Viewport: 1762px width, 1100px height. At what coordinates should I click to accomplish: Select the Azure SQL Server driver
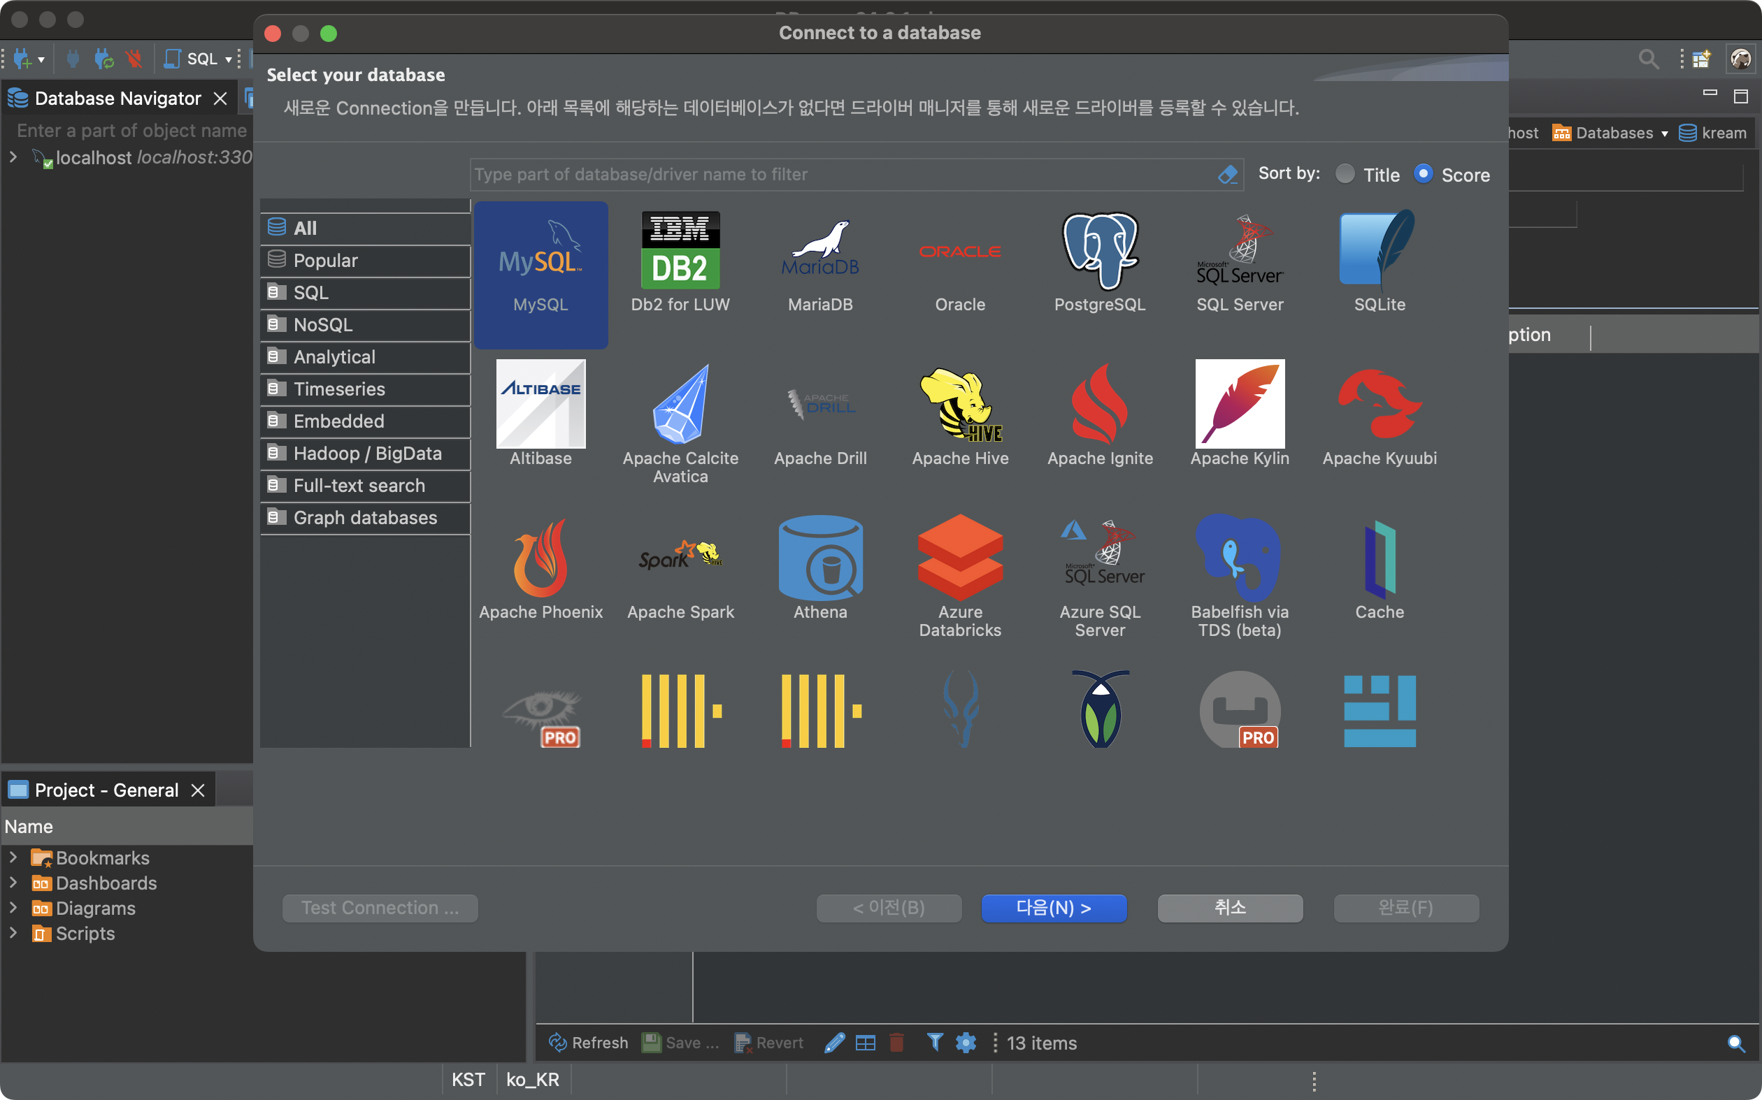tap(1100, 576)
